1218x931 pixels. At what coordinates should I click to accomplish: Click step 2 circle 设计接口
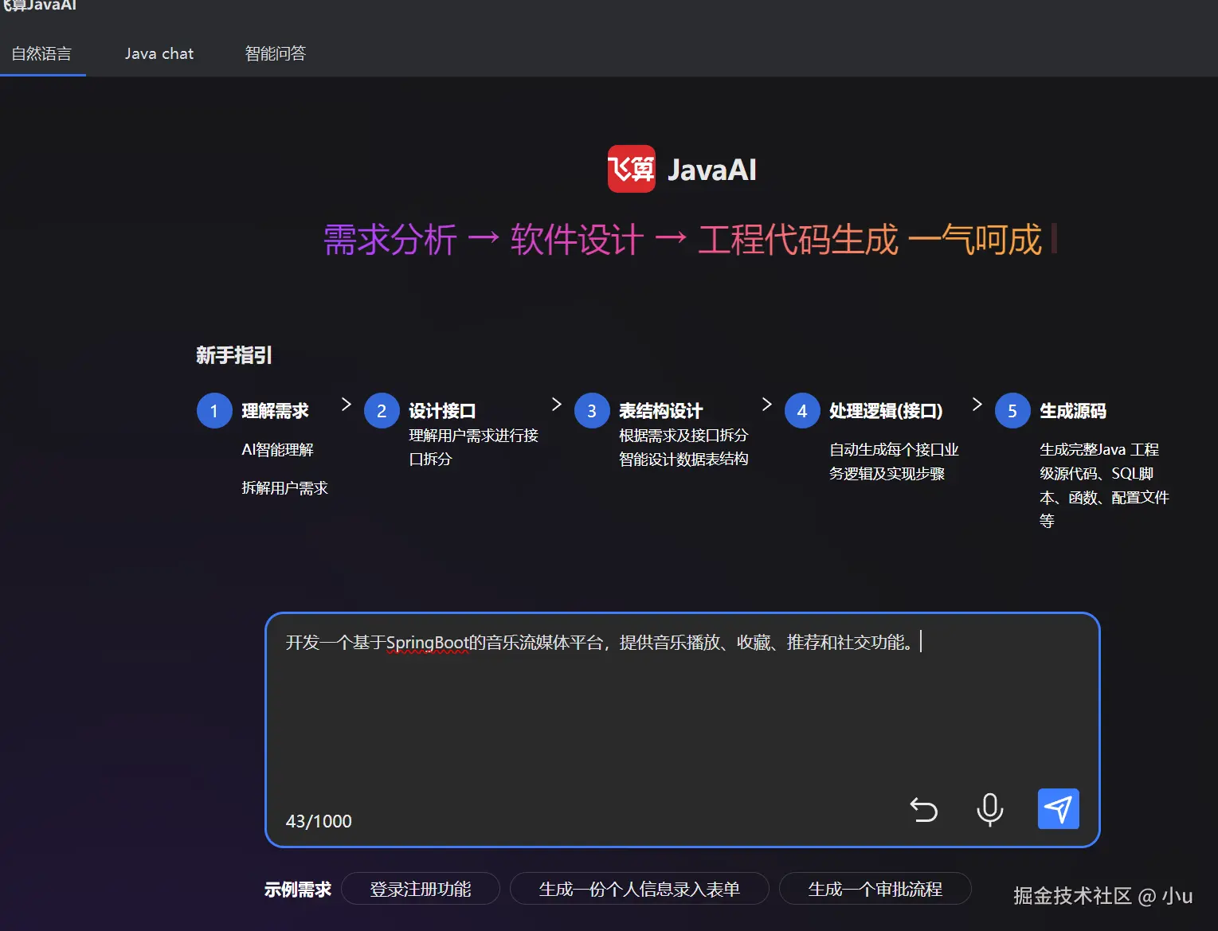point(382,411)
